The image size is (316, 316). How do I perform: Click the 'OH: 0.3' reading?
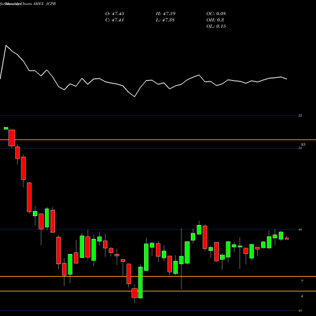click(215, 20)
